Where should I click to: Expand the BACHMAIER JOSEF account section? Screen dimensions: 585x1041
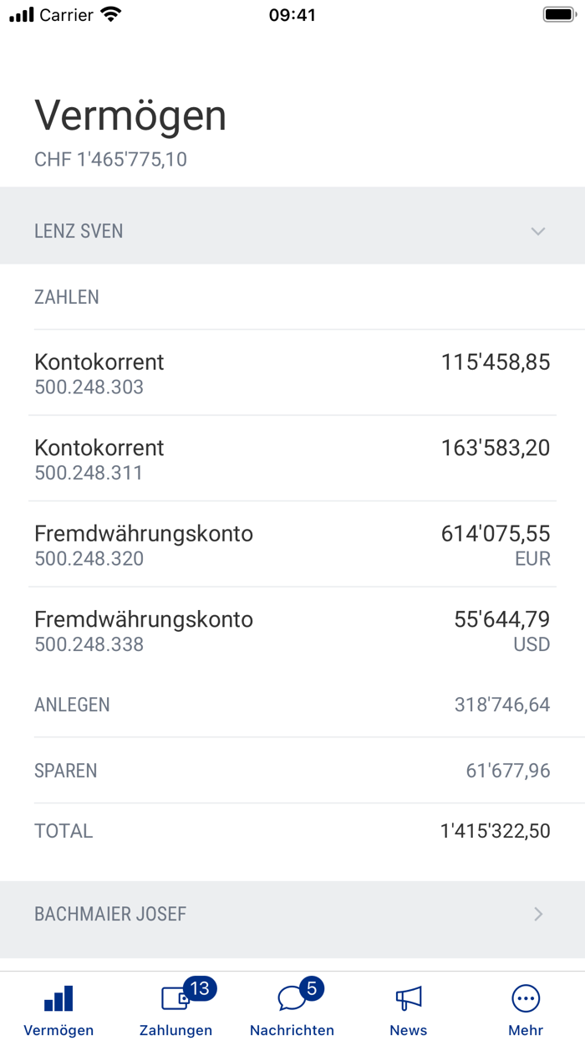292,914
